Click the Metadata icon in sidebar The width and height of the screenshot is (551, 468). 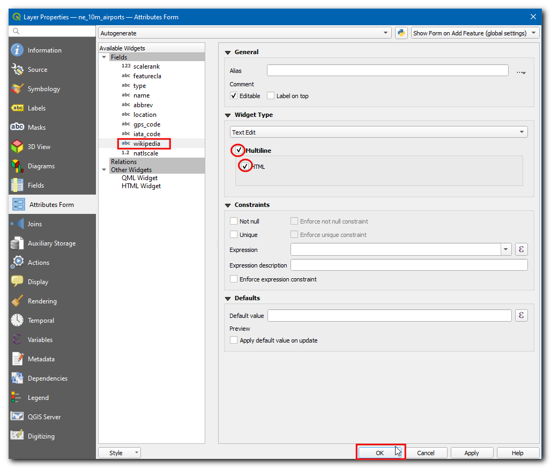pyautogui.click(x=18, y=359)
